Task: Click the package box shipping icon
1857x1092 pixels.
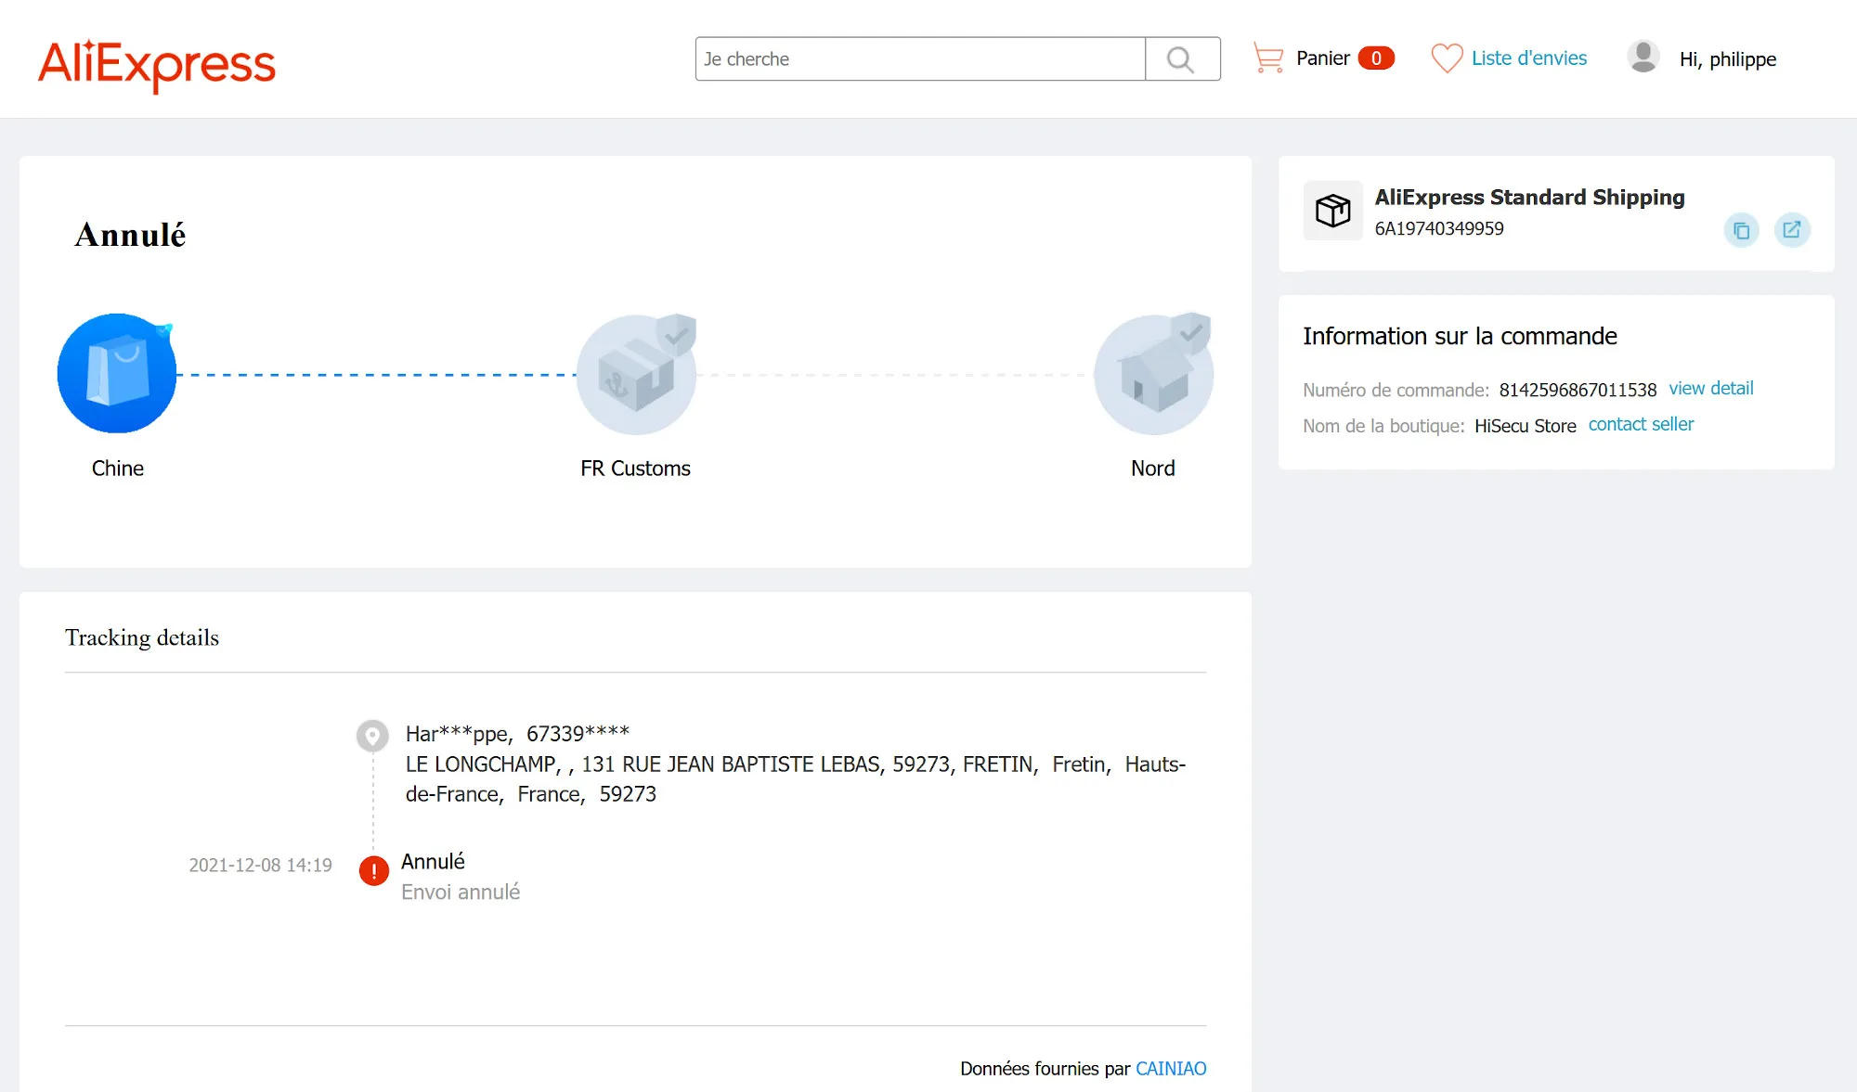Action: pos(1332,211)
